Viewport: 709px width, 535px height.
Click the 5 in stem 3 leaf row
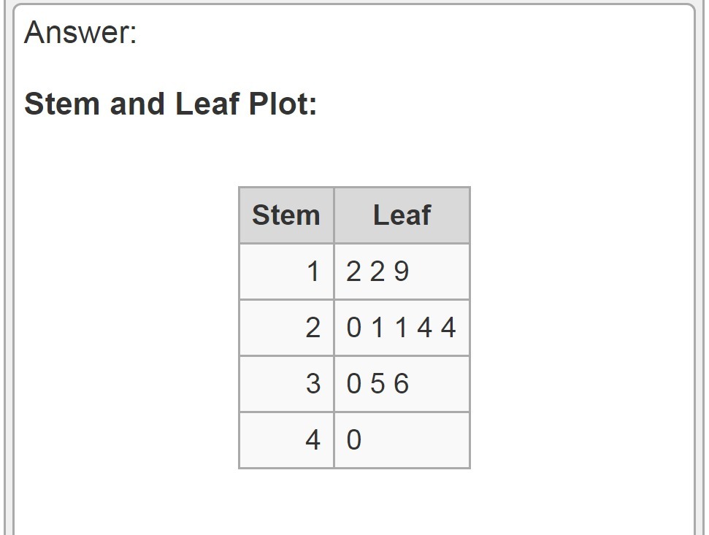(378, 384)
